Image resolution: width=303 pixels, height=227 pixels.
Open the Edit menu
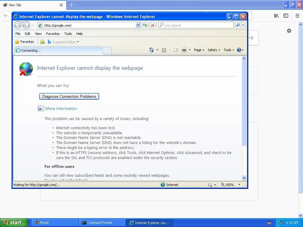click(x=28, y=34)
